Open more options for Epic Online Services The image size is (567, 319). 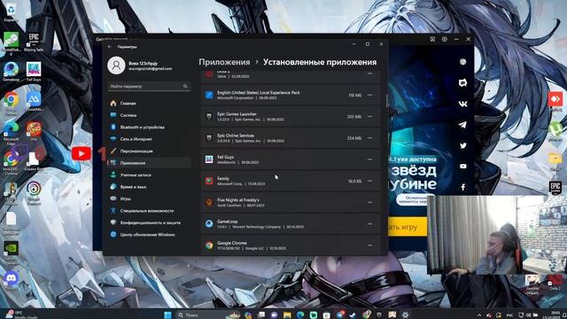pos(369,138)
